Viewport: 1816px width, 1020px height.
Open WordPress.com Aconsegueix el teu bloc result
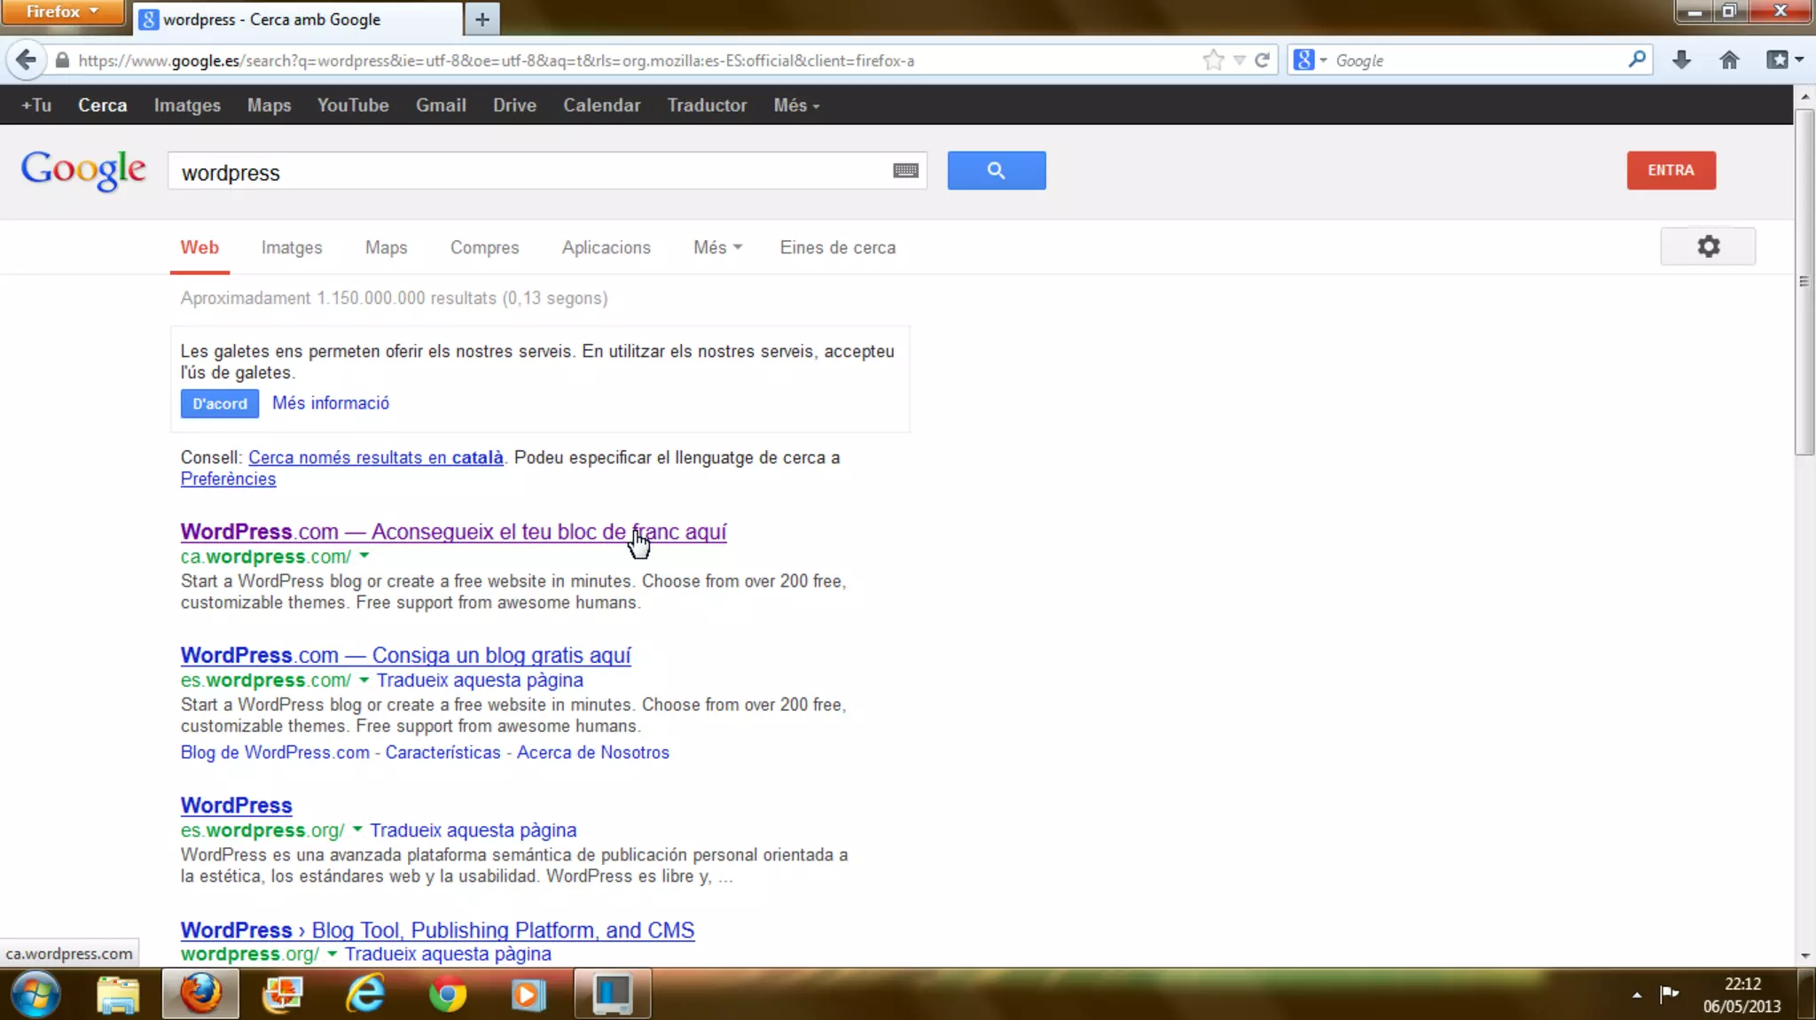(x=453, y=532)
